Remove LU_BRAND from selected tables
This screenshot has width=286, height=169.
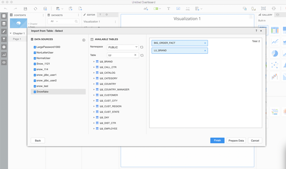[205, 50]
